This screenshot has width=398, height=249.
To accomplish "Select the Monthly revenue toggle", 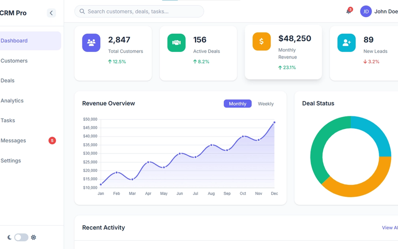I will point(237,104).
